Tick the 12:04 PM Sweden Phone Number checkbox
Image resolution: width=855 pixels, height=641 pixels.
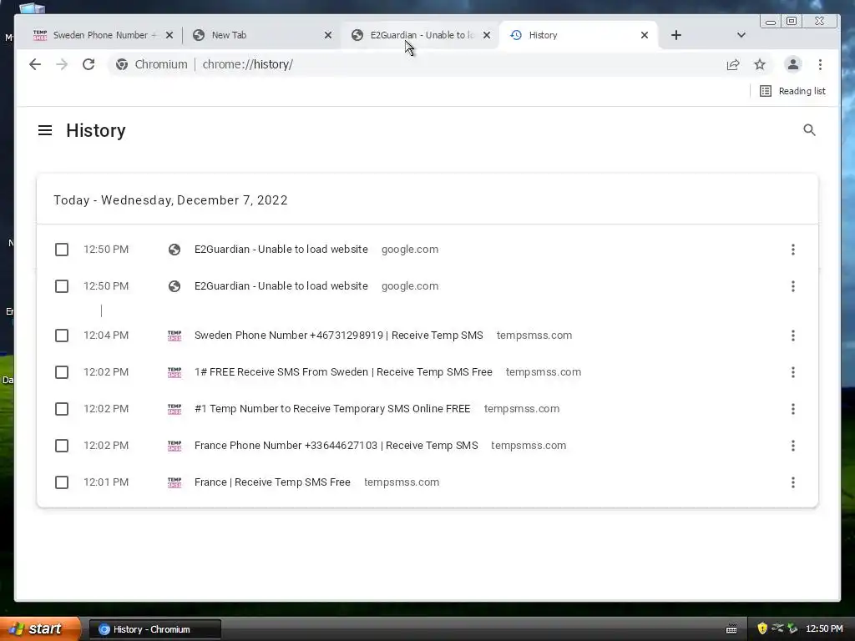62,336
